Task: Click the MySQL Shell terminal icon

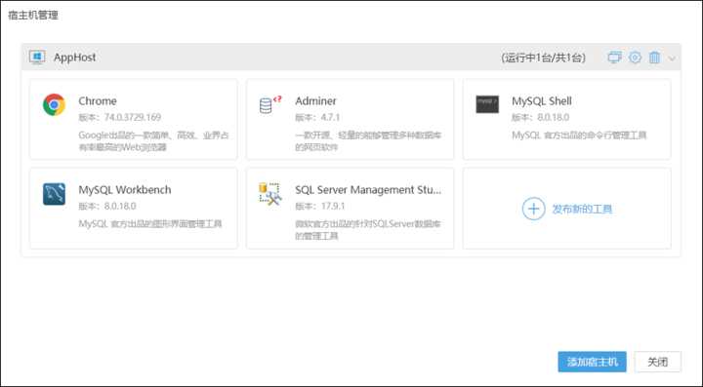Action: click(x=487, y=104)
